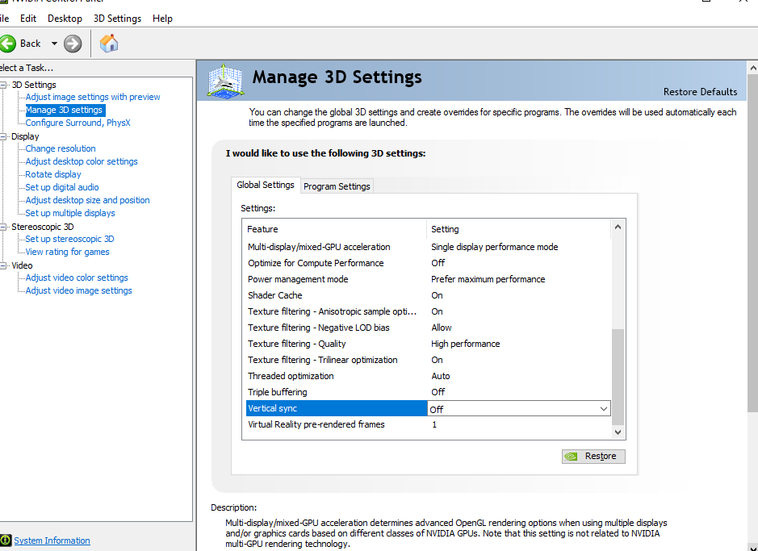Click the main page scroll up arrow
Image resolution: width=758 pixels, height=551 pixels.
(752, 68)
